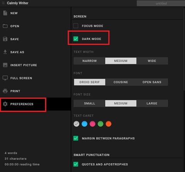185x172 pixels.
Task: Click the 4 words counter
Action: click(x=11, y=153)
